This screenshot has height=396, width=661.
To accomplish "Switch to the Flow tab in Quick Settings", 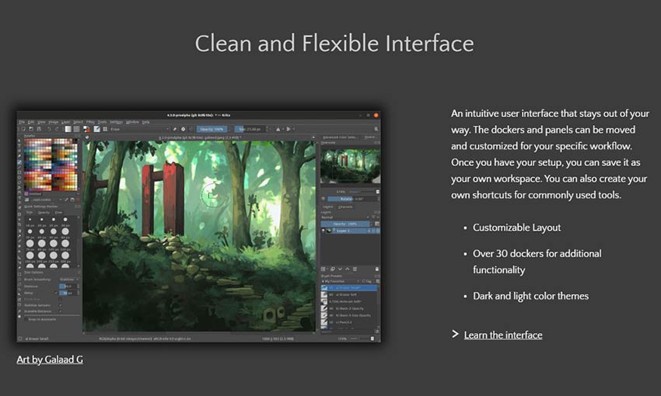I will (x=58, y=213).
